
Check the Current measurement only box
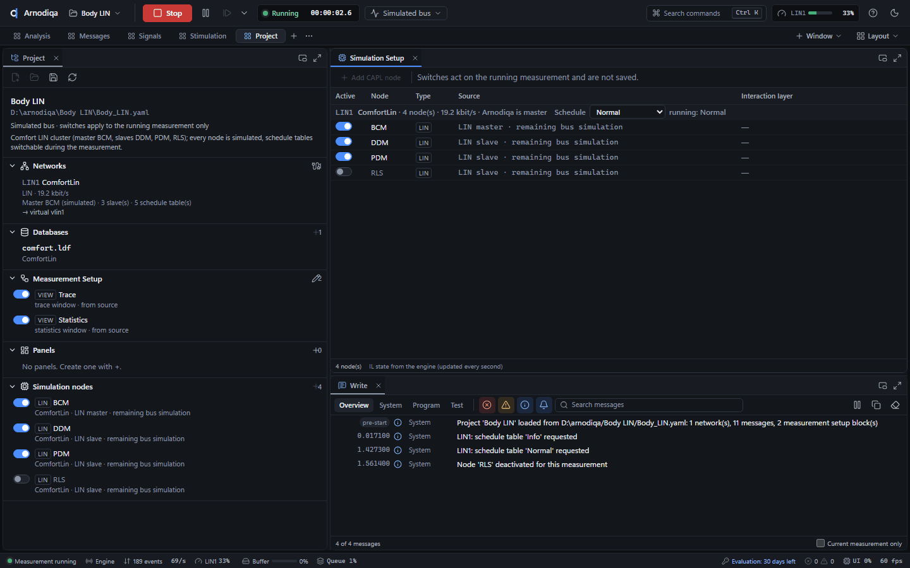(820, 543)
